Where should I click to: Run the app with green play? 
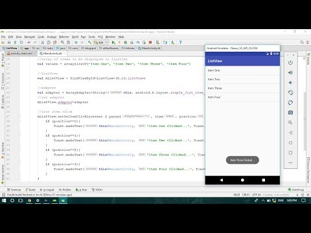(x=113, y=43)
